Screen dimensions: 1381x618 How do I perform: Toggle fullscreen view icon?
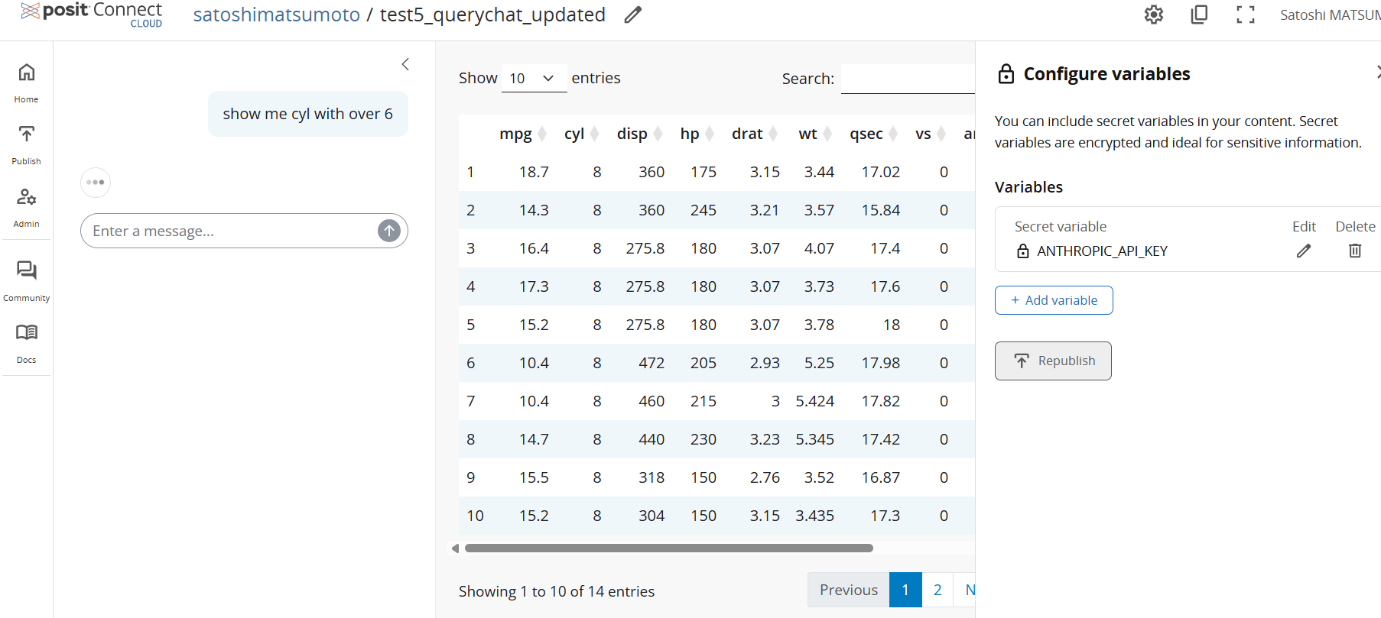[1246, 15]
